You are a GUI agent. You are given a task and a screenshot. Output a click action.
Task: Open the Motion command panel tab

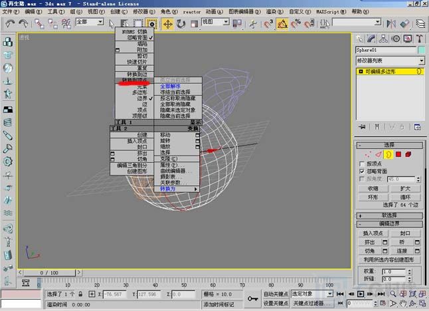coord(396,39)
